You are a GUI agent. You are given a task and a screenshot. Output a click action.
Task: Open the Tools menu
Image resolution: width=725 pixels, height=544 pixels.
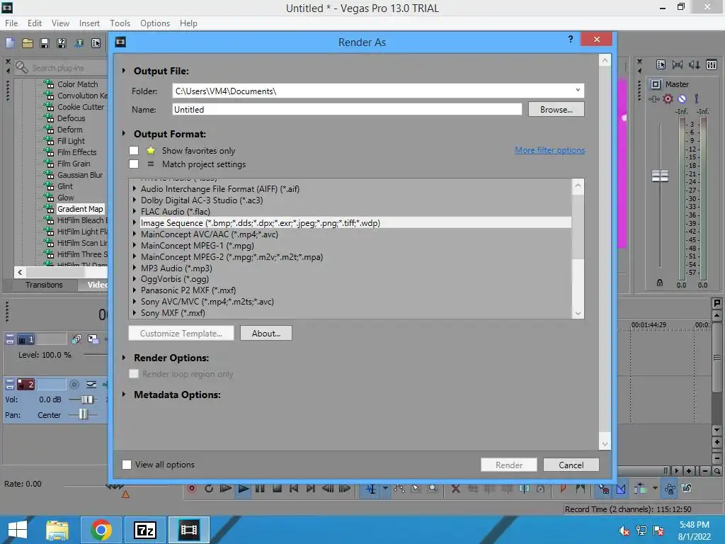120,23
